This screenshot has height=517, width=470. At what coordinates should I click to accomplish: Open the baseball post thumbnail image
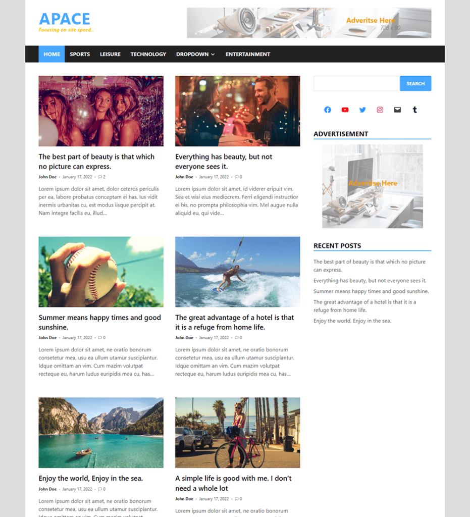click(x=100, y=272)
